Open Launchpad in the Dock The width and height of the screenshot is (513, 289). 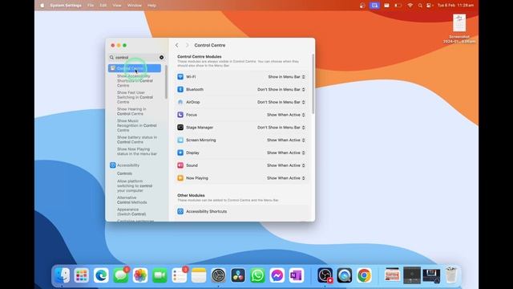click(82, 275)
